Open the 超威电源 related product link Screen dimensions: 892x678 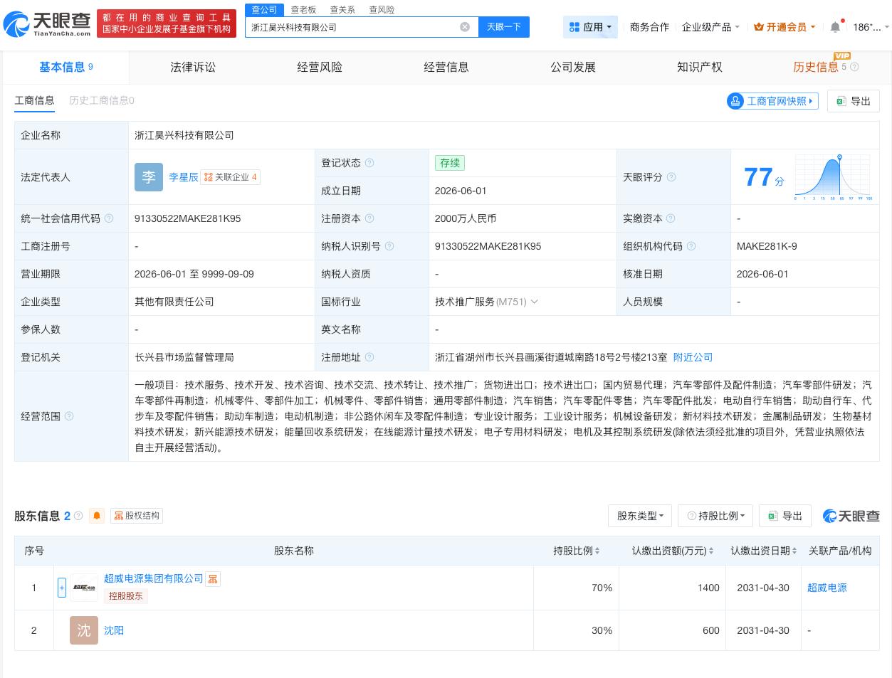tap(827, 588)
